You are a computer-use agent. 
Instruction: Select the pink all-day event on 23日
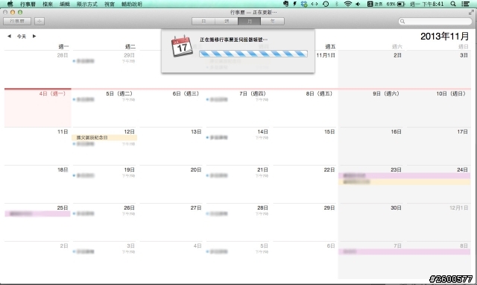tap(405, 175)
